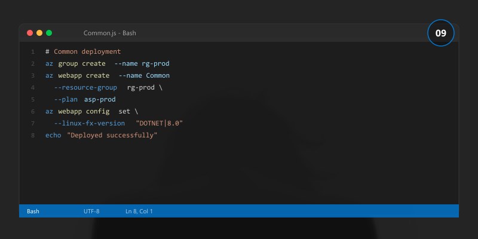Open the Bash language mode selector

pos(33,211)
